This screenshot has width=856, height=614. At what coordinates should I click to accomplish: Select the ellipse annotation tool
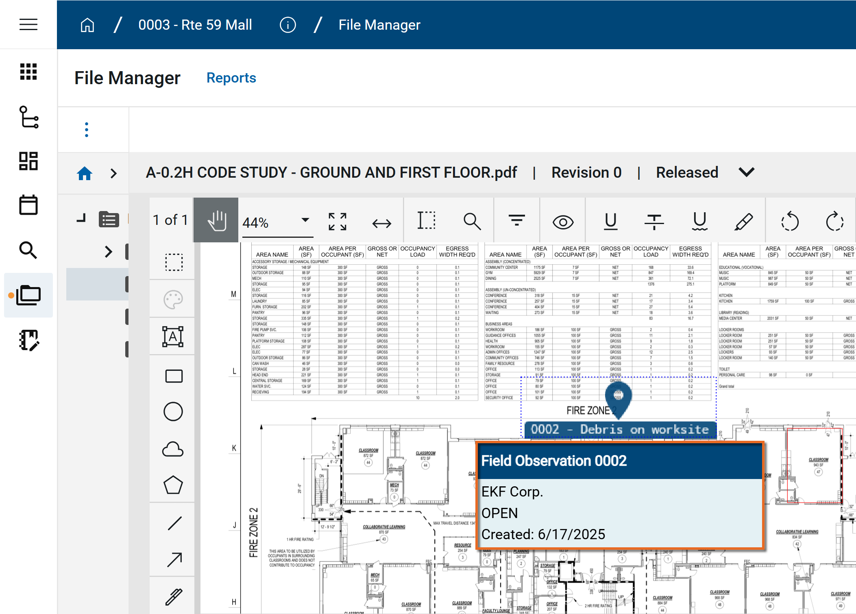pos(173,412)
